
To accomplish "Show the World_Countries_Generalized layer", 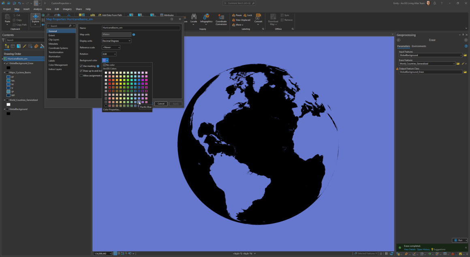I will pyautogui.click(x=7, y=100).
